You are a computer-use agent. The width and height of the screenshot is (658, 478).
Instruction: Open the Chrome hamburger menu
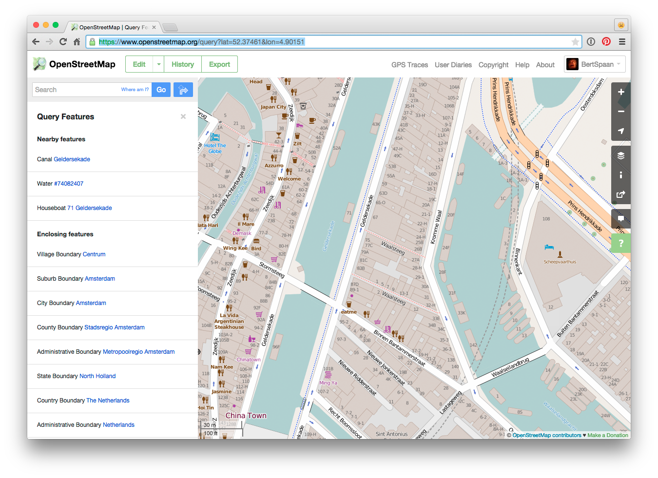(x=622, y=42)
